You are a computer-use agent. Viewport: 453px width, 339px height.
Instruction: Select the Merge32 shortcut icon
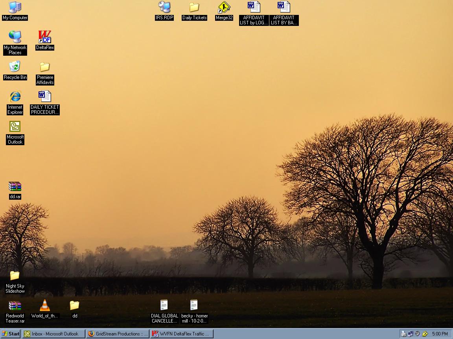[224, 7]
